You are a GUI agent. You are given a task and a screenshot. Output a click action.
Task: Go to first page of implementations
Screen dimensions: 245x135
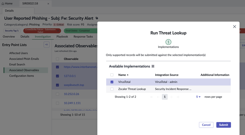pyautogui.click(x=152, y=97)
